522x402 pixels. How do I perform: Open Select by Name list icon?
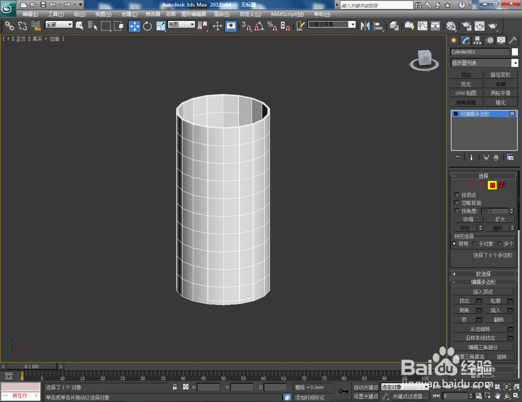pyautogui.click(x=92, y=26)
